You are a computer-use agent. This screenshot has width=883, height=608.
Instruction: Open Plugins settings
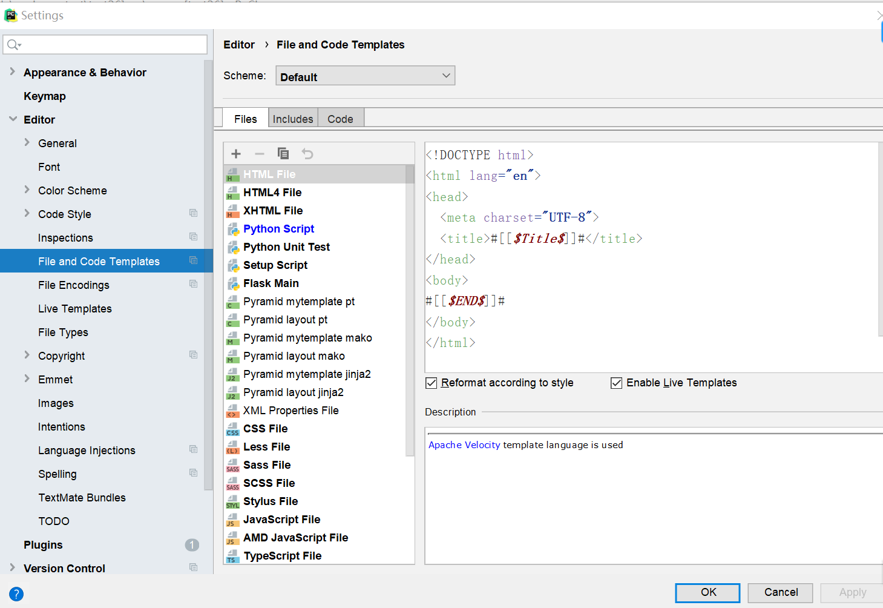[43, 545]
